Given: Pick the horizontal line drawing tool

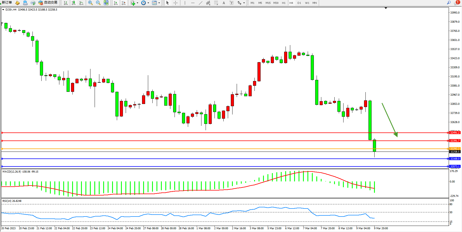Looking at the screenshot, I should click(193, 3).
